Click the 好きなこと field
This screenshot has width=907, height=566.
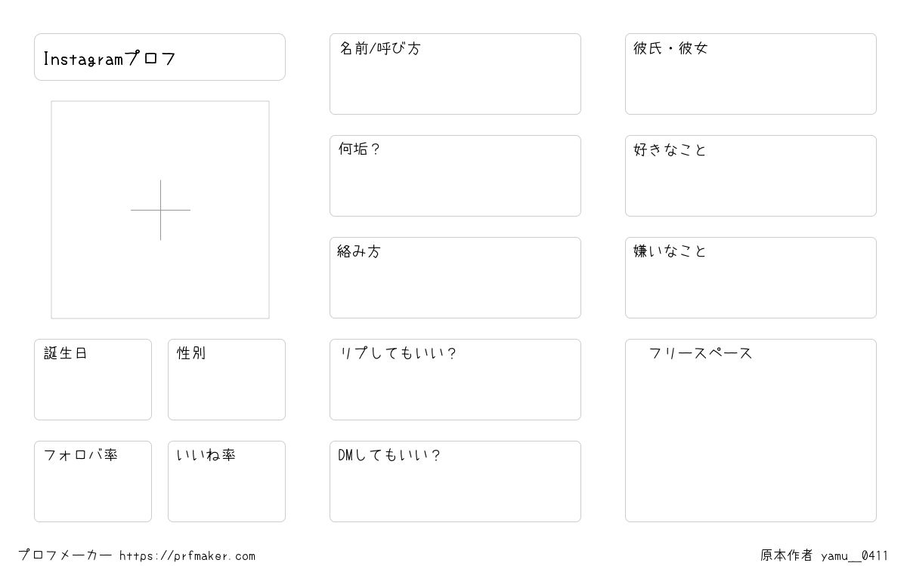(751, 176)
